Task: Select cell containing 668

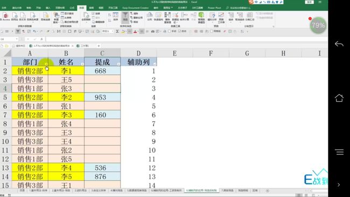Action: (x=102, y=71)
